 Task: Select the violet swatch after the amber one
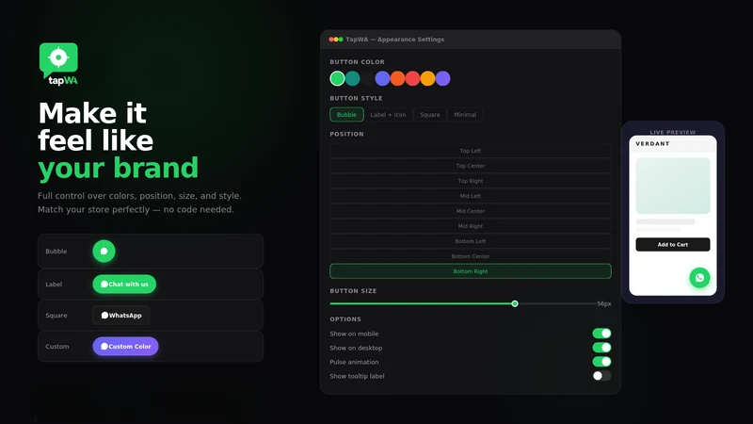click(x=442, y=78)
